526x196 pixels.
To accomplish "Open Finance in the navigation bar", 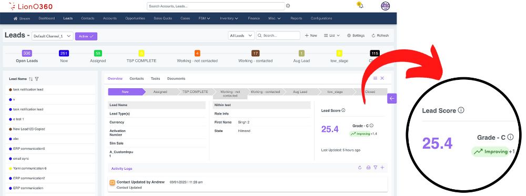I will pos(254,18).
